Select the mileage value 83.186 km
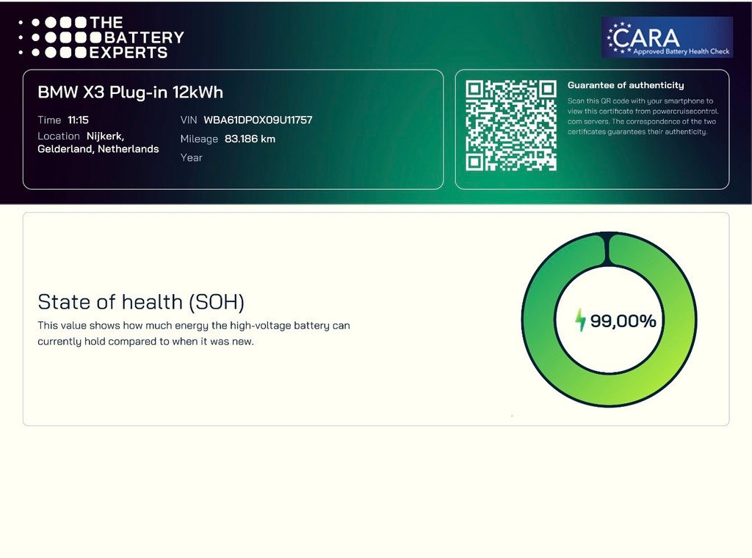This screenshot has height=558, width=752. (x=250, y=139)
